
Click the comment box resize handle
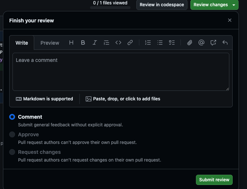228,89
